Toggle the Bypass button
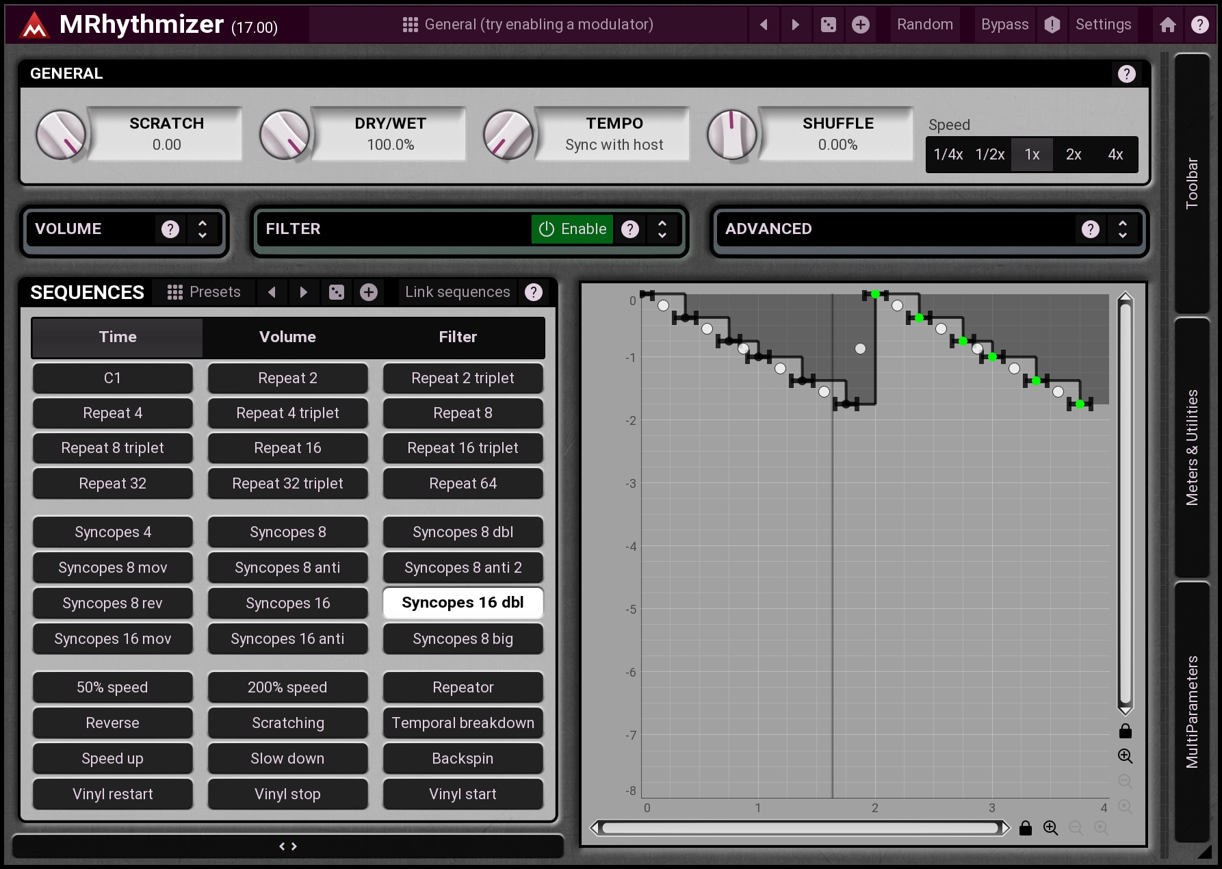The image size is (1222, 869). tap(1004, 25)
